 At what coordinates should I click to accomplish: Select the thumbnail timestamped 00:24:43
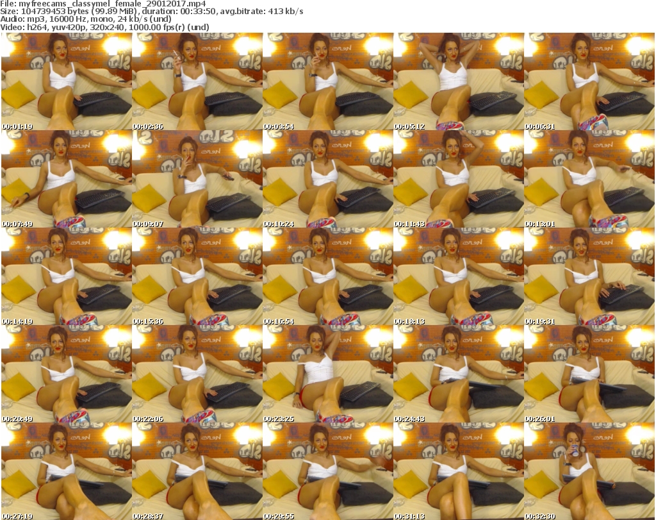(x=459, y=374)
